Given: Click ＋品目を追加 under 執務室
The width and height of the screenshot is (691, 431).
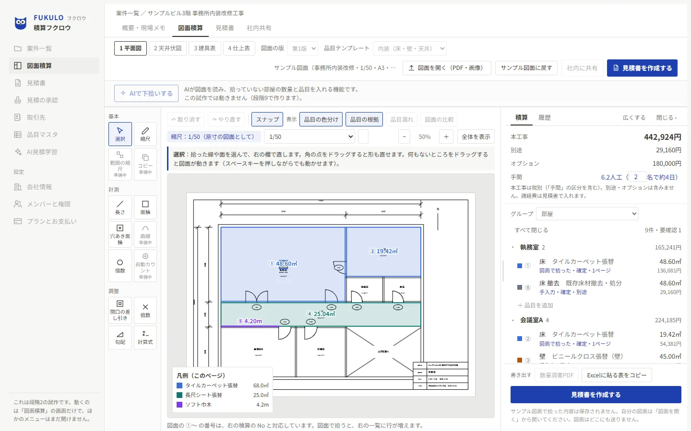Looking at the screenshot, I should (x=535, y=305).
